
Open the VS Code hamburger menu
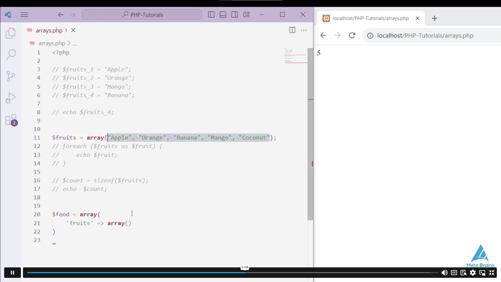pyautogui.click(x=24, y=15)
